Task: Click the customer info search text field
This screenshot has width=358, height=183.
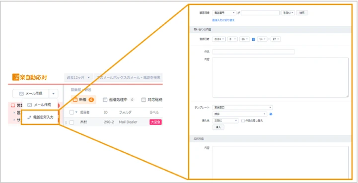Action: tap(260, 13)
